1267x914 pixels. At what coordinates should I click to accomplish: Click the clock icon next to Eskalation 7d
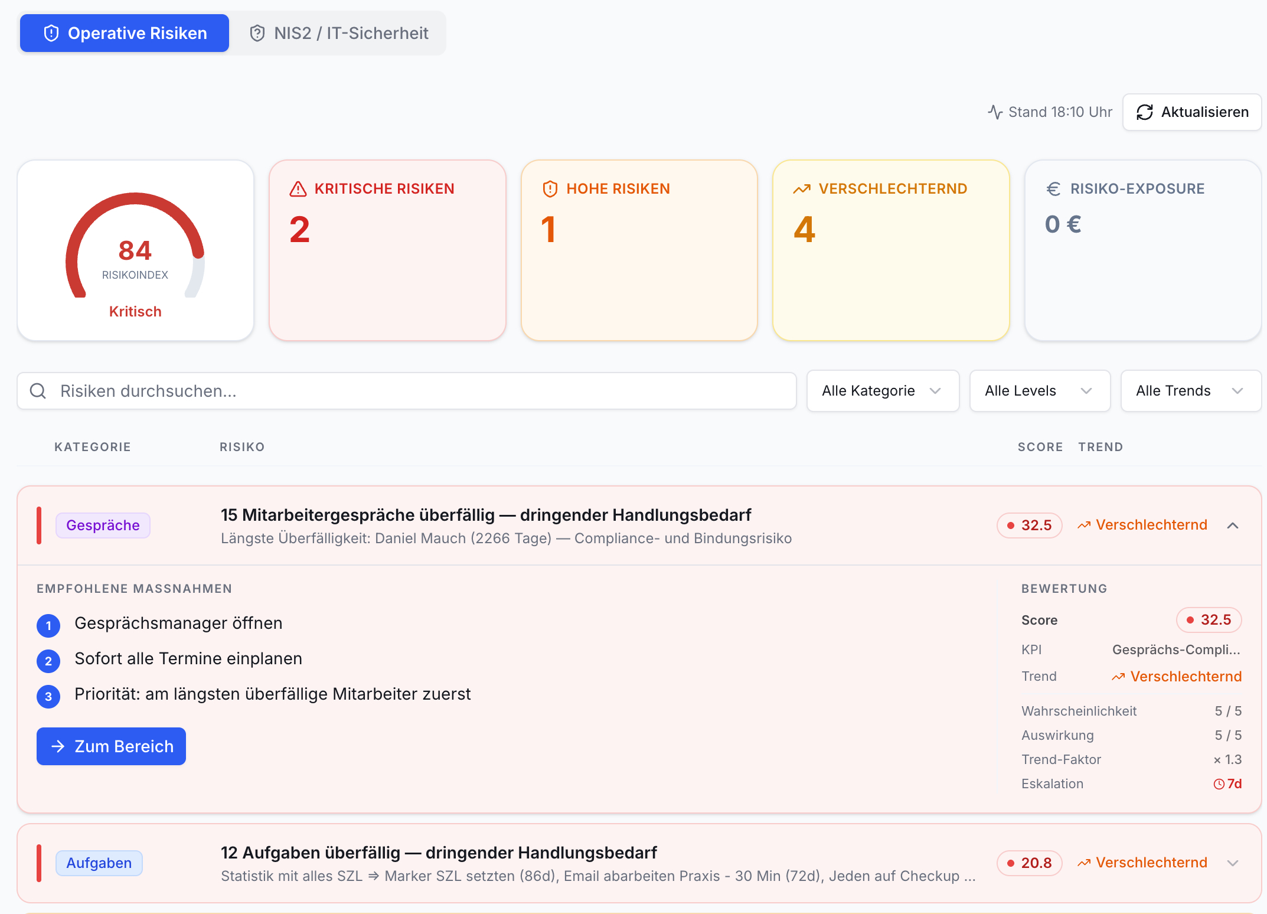1219,784
